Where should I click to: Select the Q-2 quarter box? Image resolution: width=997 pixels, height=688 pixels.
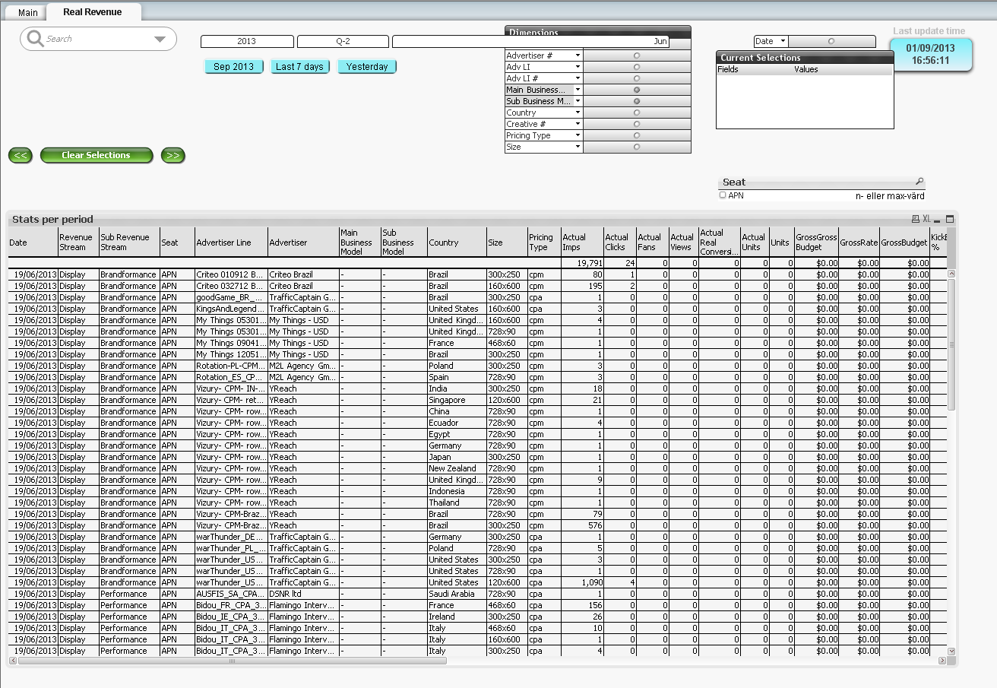(x=343, y=42)
